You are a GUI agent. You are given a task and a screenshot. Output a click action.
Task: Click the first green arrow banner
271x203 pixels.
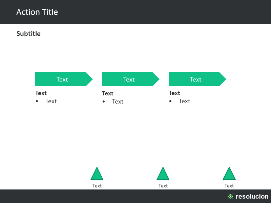[x=64, y=79]
